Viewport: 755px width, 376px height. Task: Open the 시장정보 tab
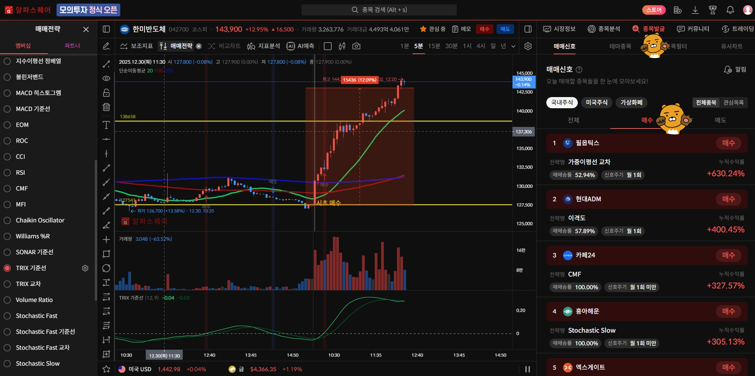click(559, 29)
